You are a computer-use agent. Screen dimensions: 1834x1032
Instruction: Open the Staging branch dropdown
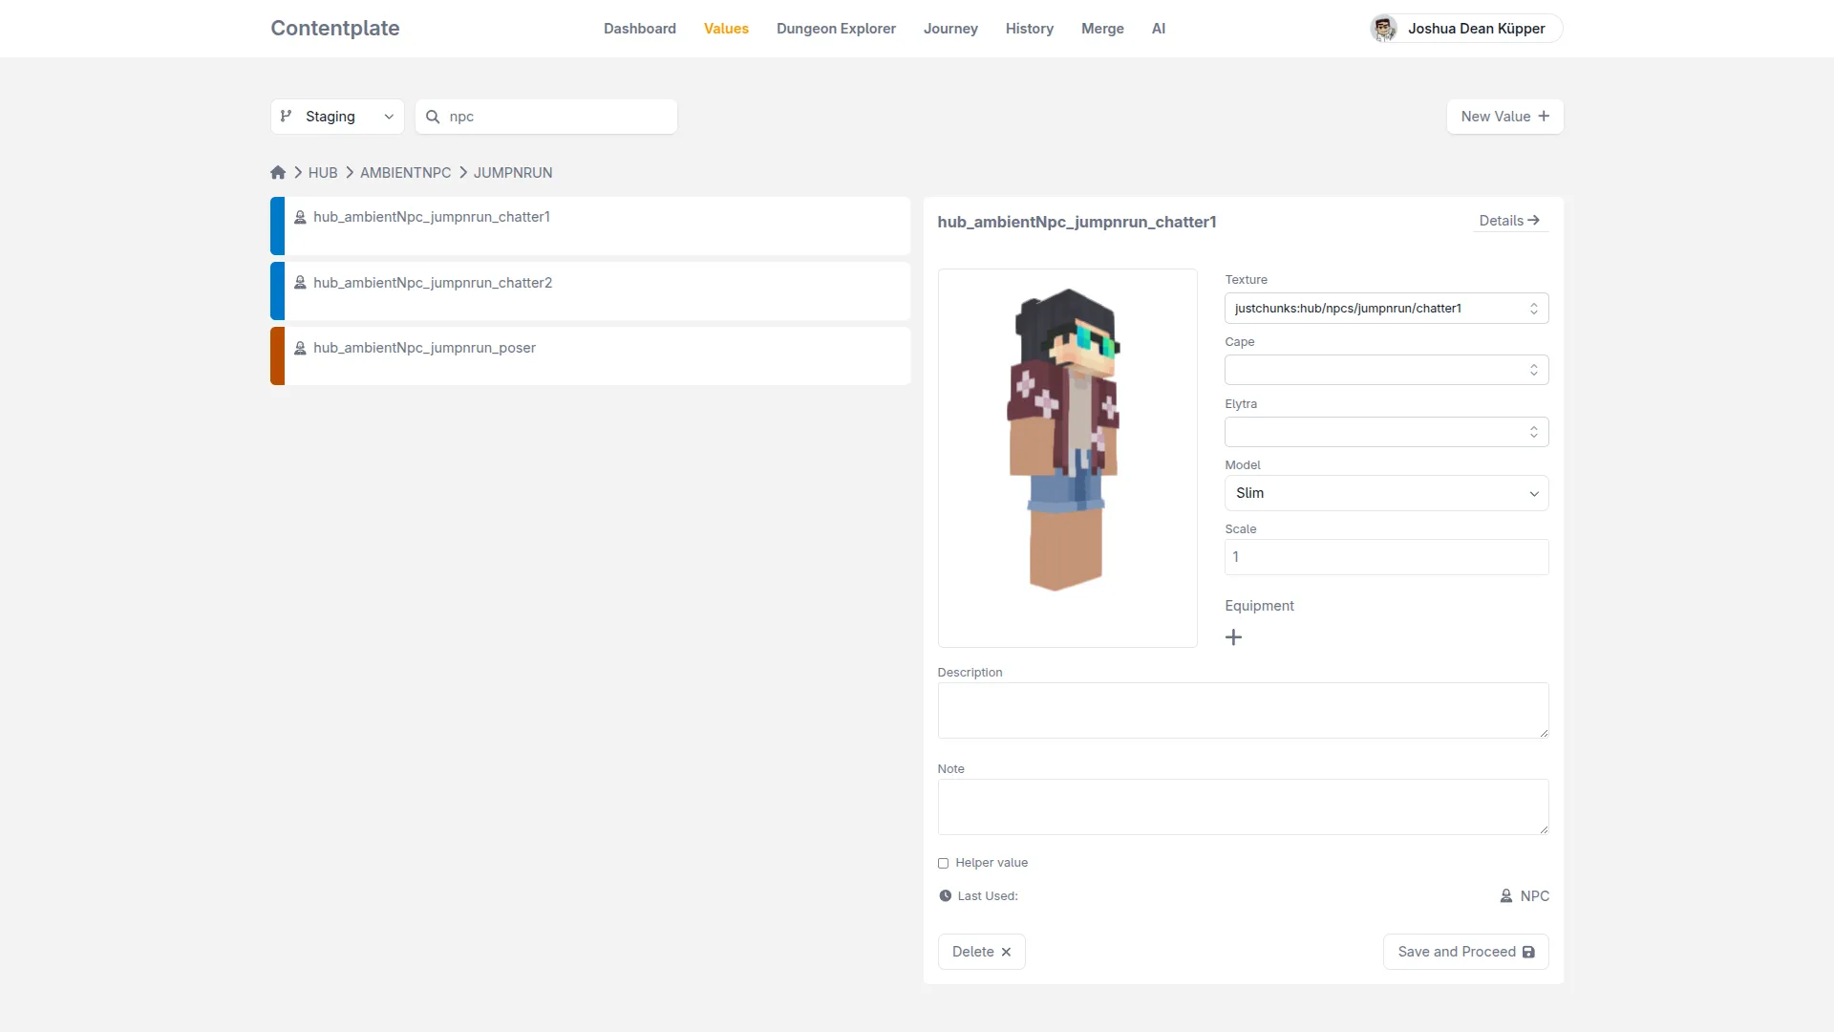(x=337, y=117)
